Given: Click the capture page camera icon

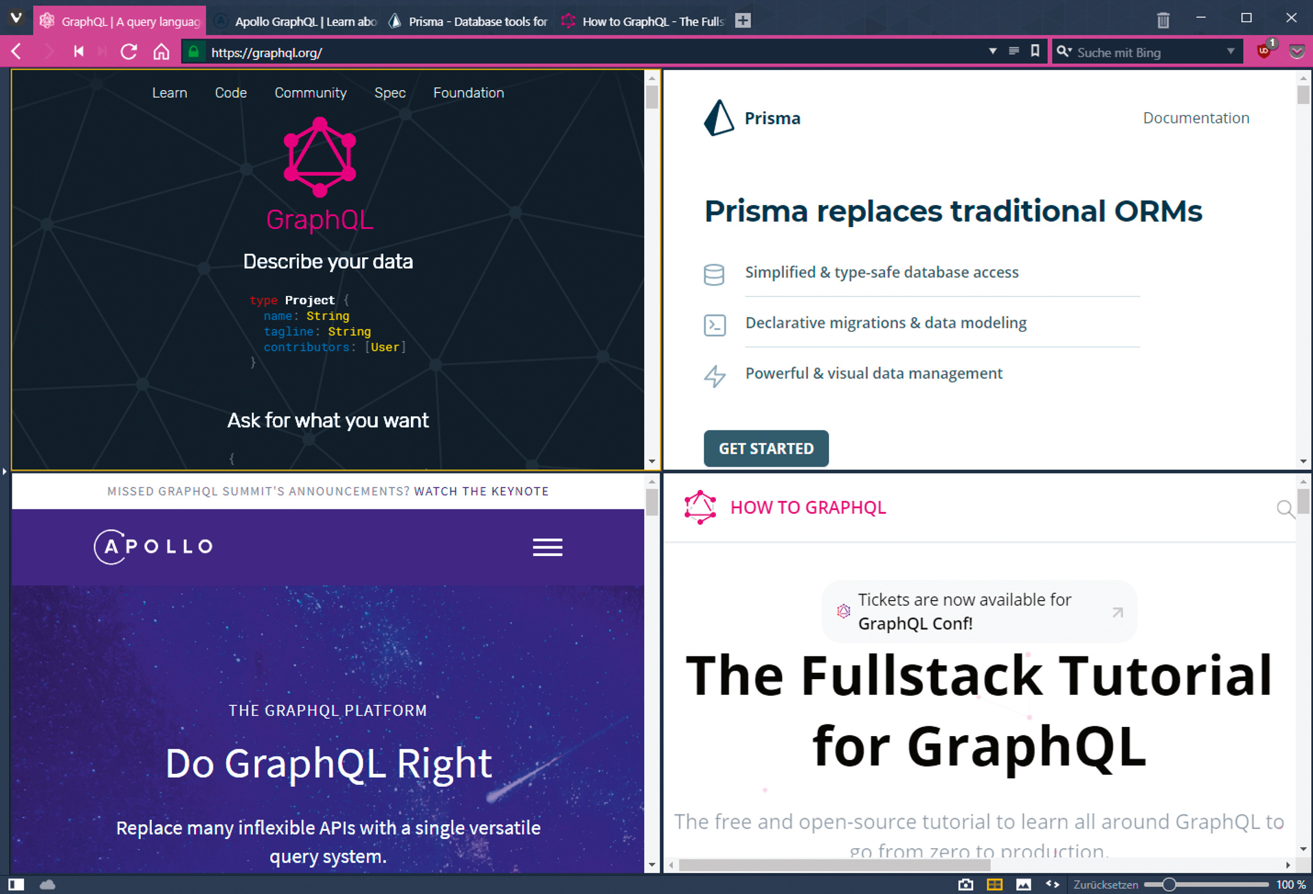Looking at the screenshot, I should click(x=966, y=884).
